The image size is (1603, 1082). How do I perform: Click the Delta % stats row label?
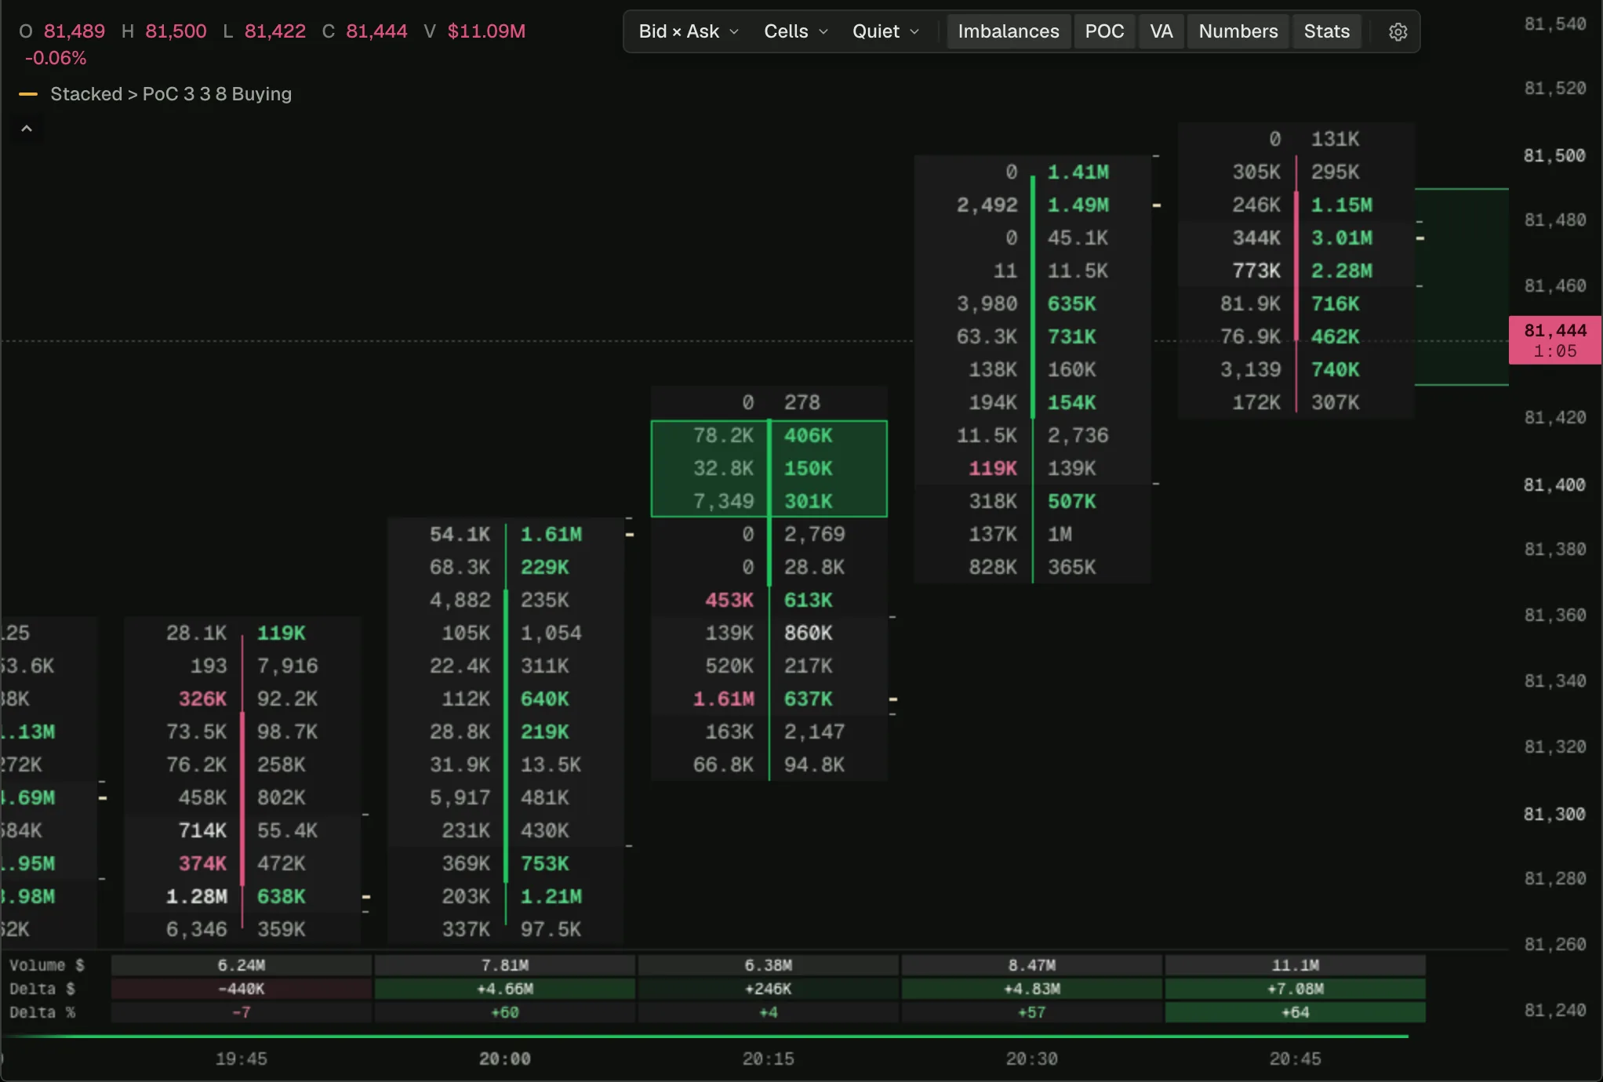(x=43, y=1012)
